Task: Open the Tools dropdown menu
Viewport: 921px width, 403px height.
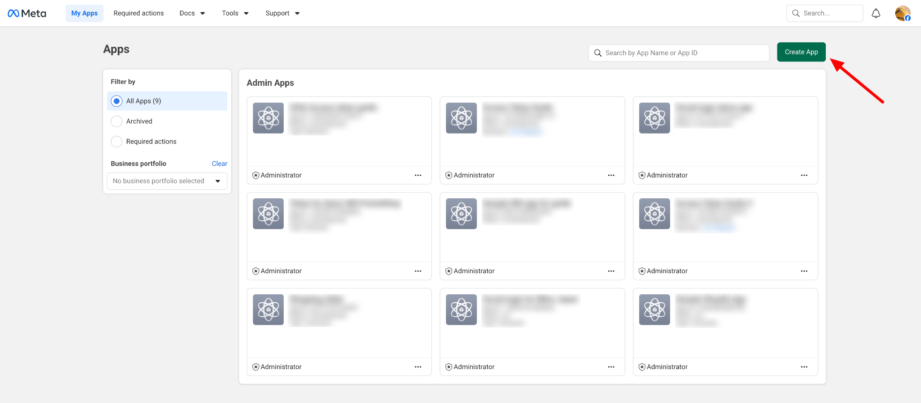Action: coord(235,13)
